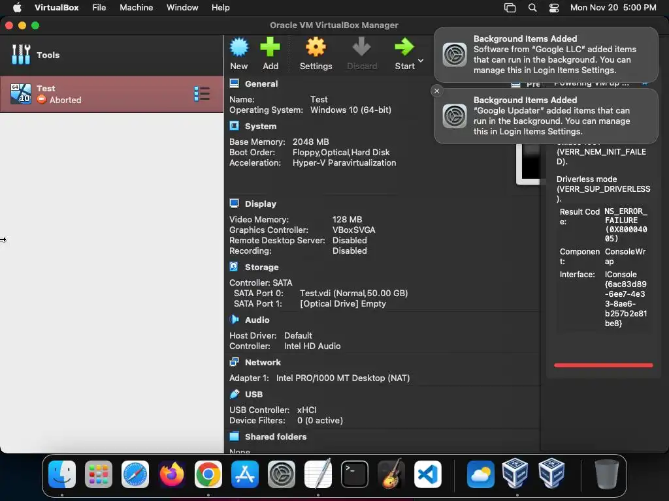Open Spotlight search in menu bar
The image size is (669, 501).
click(532, 8)
